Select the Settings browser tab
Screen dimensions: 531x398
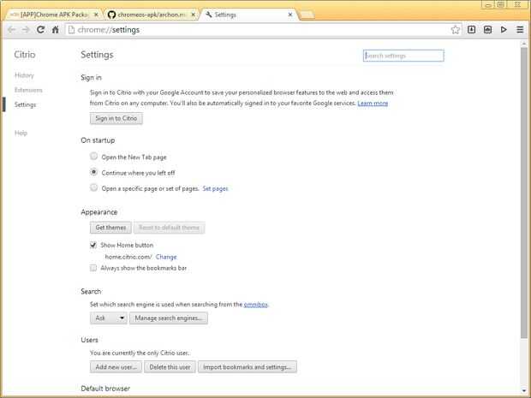(x=249, y=15)
